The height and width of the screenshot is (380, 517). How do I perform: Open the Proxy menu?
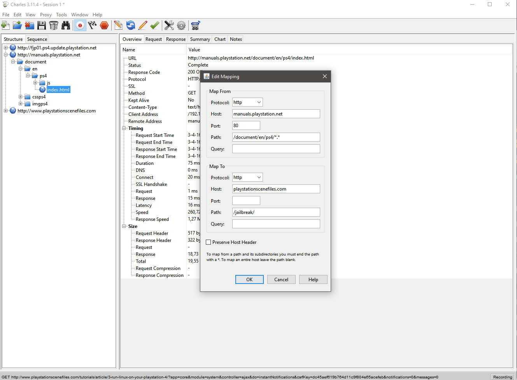click(x=46, y=15)
